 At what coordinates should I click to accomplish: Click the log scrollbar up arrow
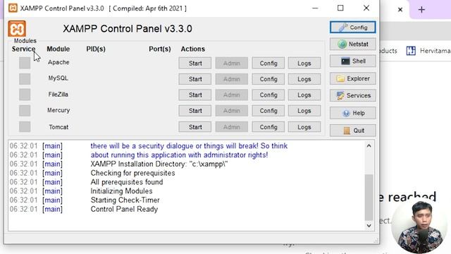point(369,146)
